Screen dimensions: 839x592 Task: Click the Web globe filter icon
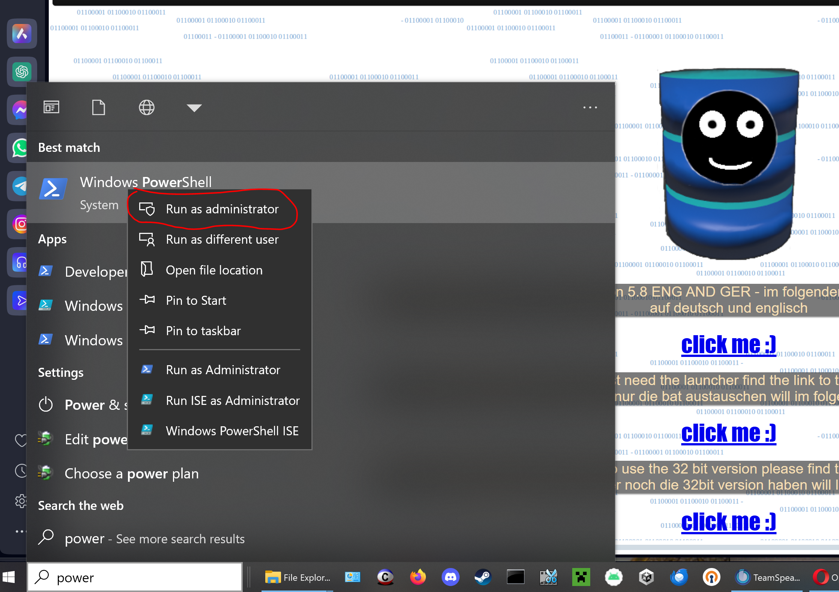click(146, 108)
